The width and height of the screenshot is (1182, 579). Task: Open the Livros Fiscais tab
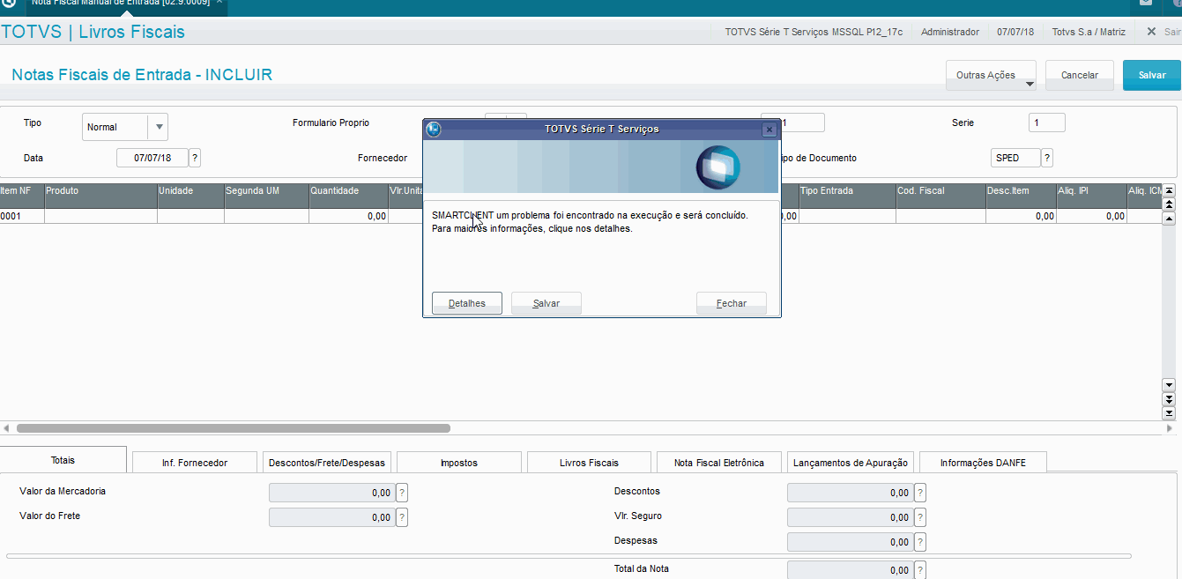tap(589, 463)
